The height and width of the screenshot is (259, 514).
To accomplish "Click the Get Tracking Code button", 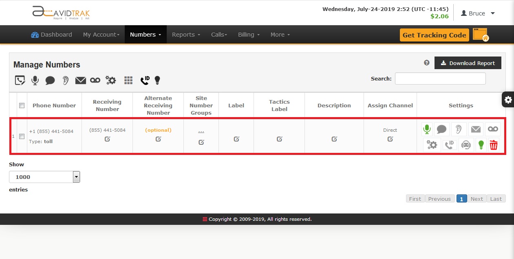I will (x=434, y=35).
